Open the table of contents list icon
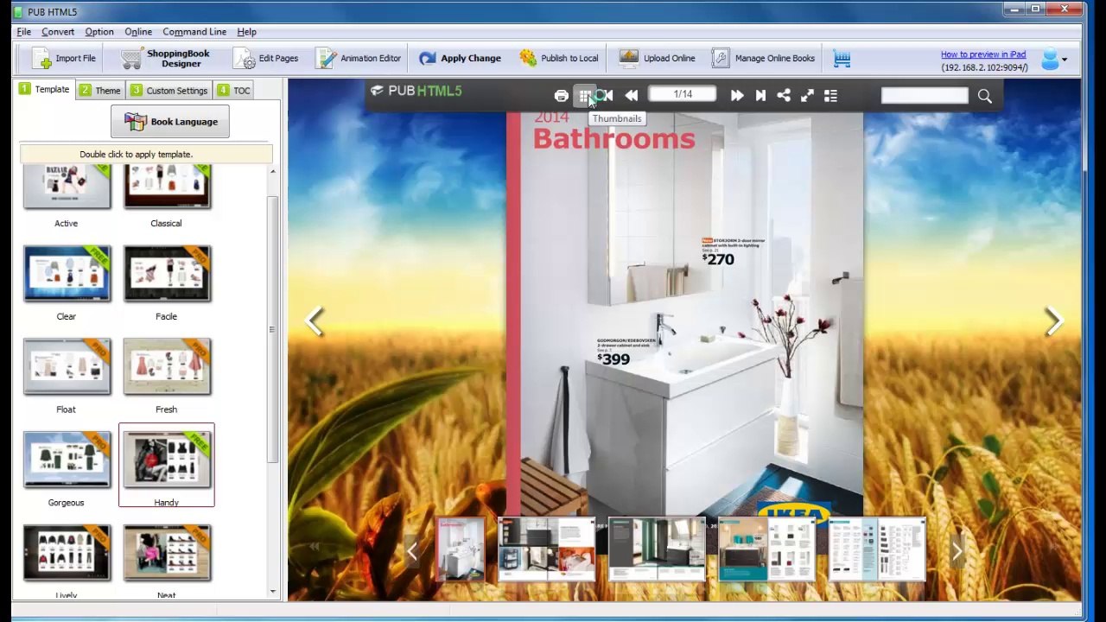1106x622 pixels. point(830,96)
